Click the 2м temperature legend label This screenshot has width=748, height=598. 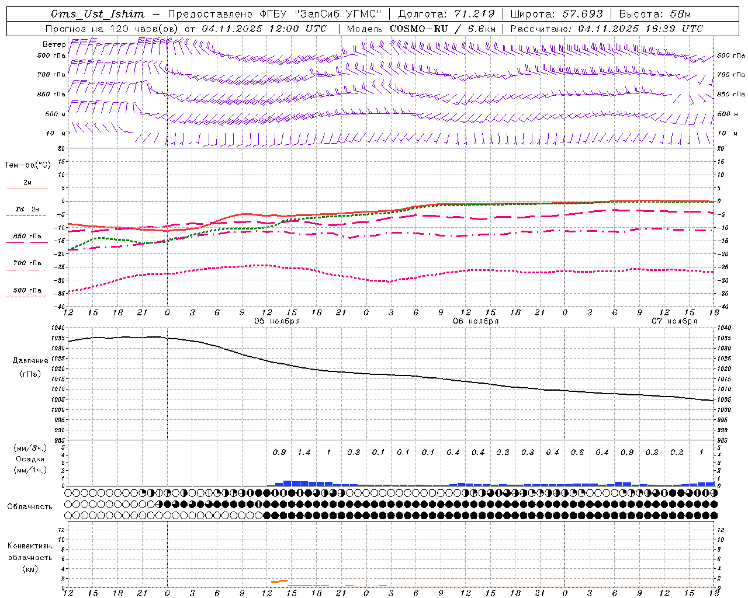[x=27, y=183]
